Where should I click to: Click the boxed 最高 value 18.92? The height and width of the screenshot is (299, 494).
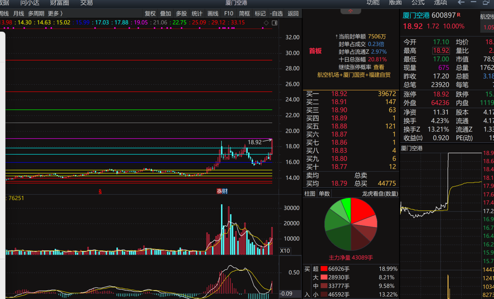pyautogui.click(x=441, y=51)
